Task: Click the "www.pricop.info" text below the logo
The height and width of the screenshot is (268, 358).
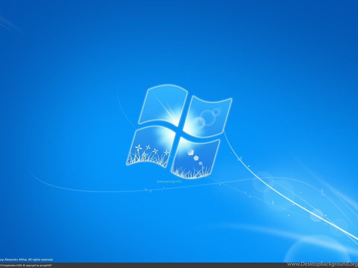Action: pyautogui.click(x=169, y=181)
